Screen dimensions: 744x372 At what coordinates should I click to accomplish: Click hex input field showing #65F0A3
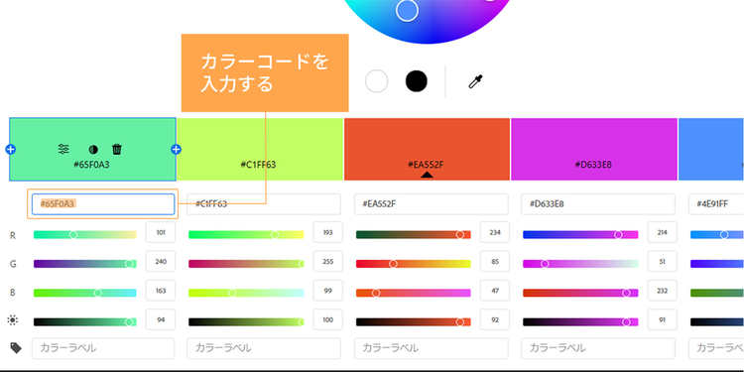103,204
